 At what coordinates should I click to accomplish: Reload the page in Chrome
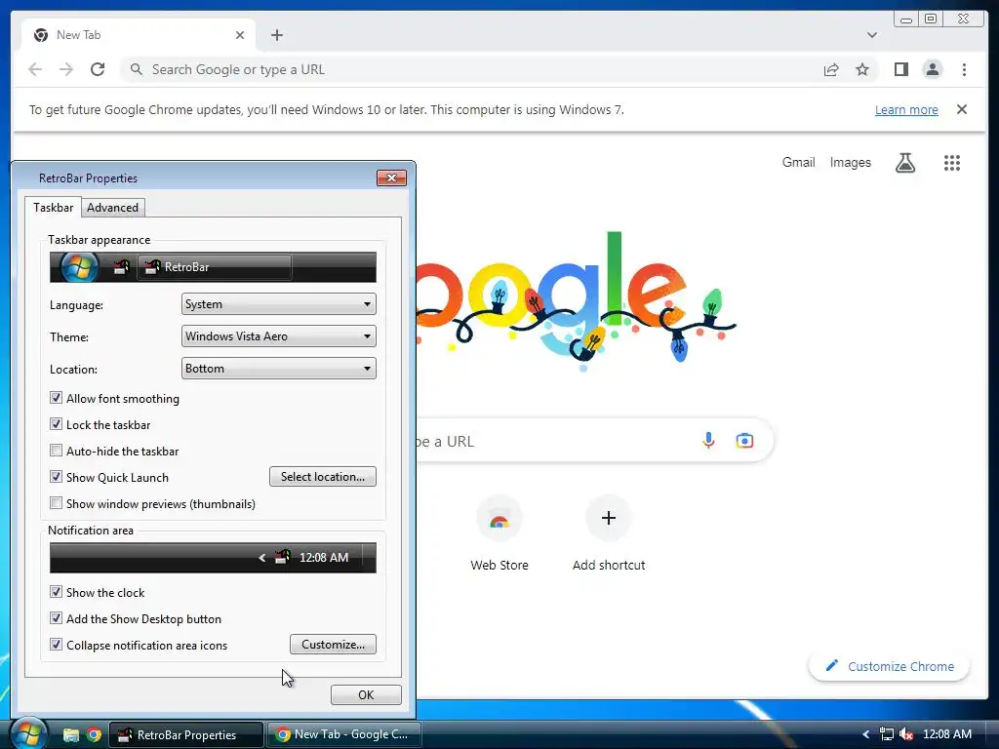(98, 69)
